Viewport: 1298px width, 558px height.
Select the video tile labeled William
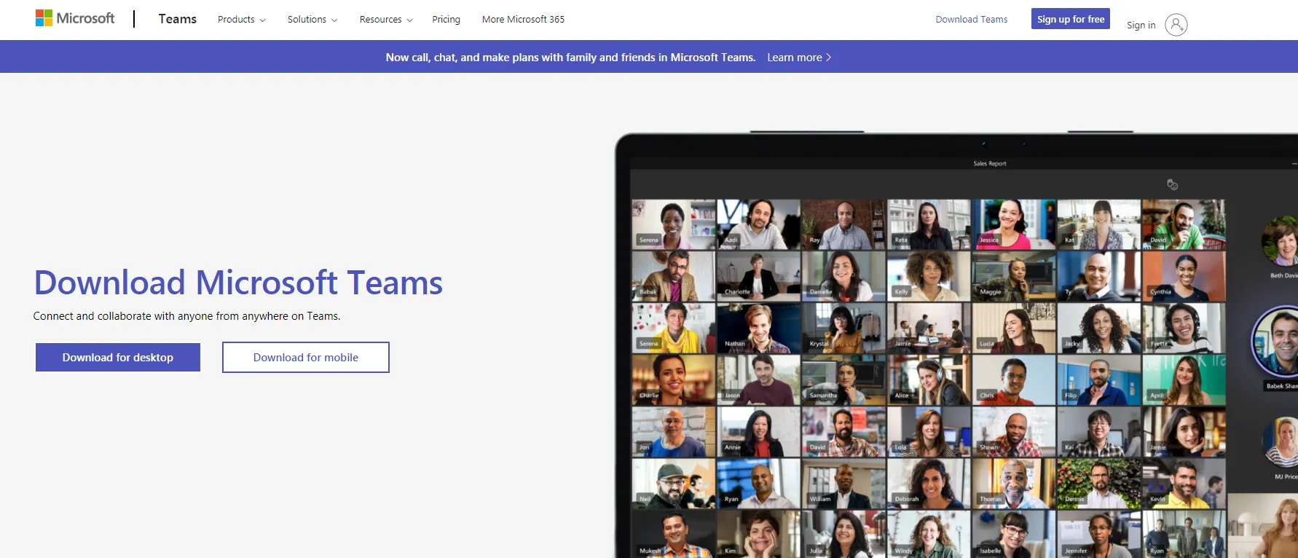[843, 483]
